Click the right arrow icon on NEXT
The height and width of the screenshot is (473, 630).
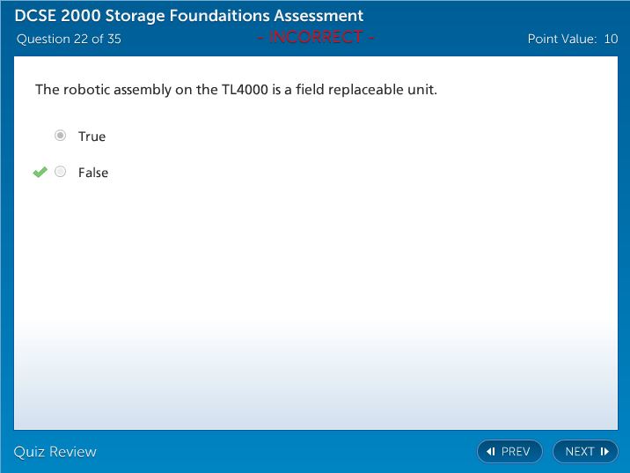click(x=604, y=452)
